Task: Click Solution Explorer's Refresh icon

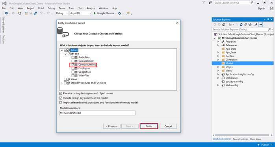Action: (241, 24)
